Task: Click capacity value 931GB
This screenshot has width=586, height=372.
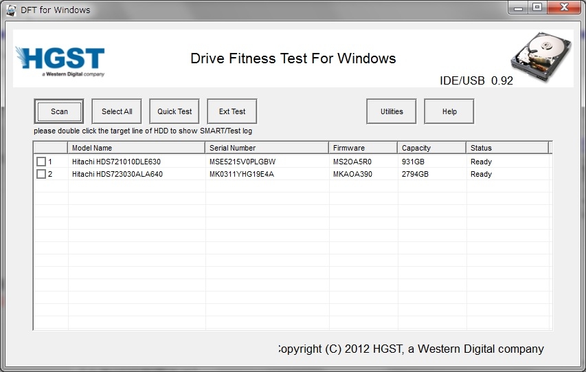Action: (x=413, y=162)
